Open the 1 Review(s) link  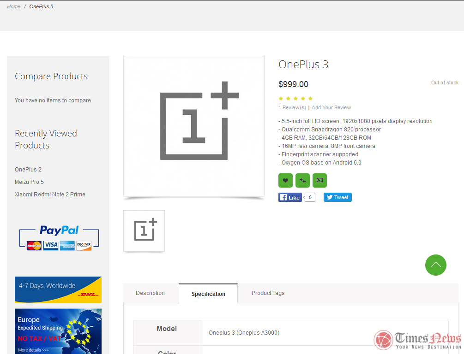(x=292, y=107)
